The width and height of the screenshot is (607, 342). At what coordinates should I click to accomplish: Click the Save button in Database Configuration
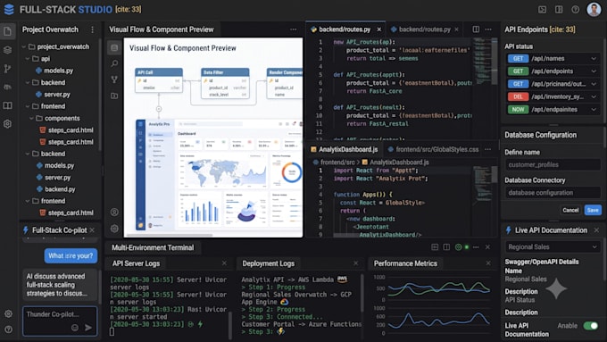pos(593,210)
